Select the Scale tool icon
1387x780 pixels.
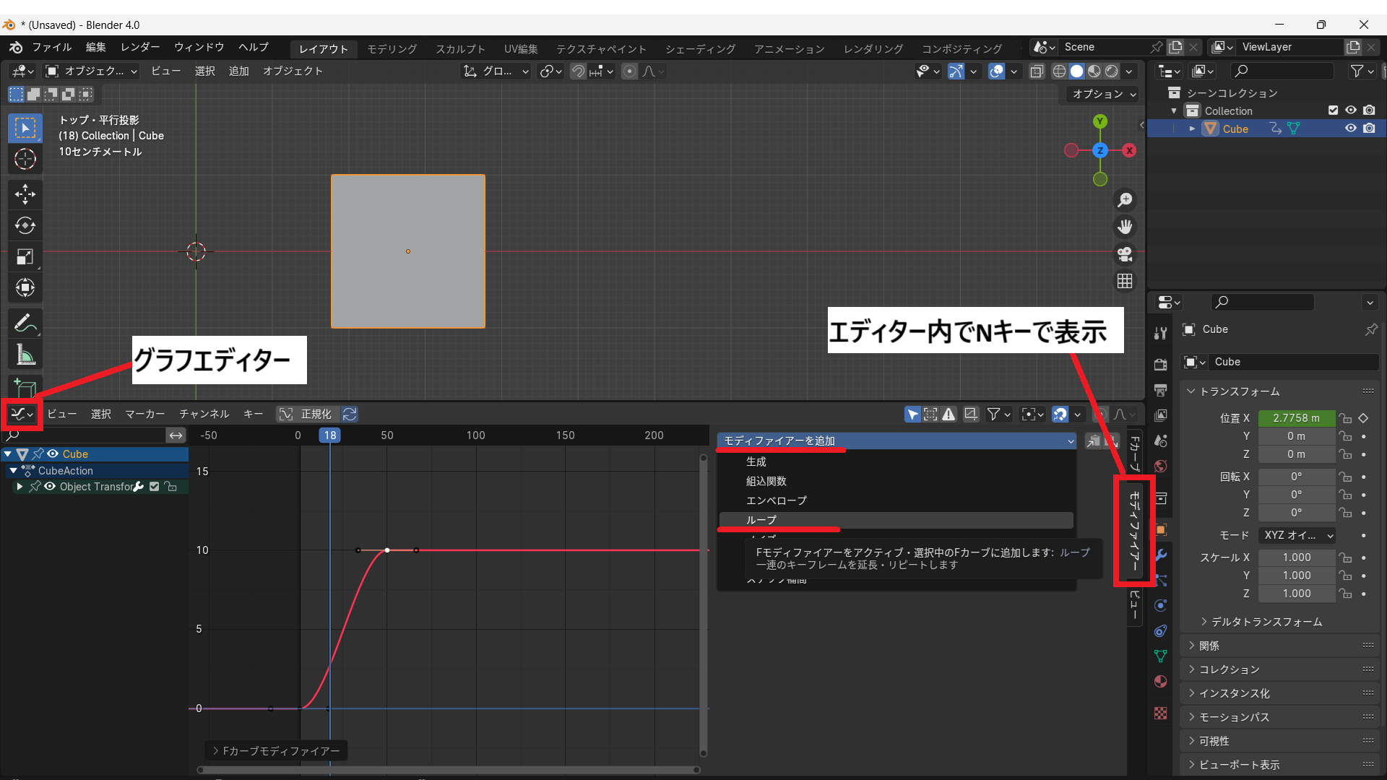[25, 256]
